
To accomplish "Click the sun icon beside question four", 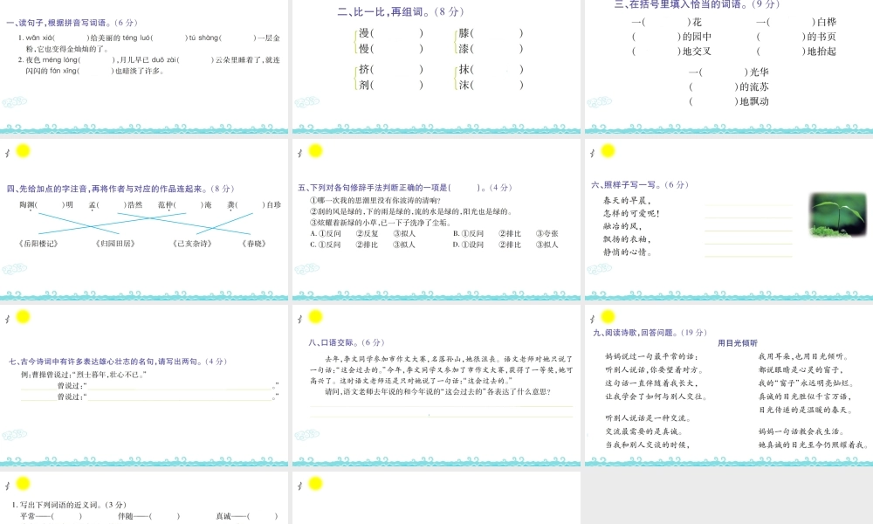I will (22, 152).
